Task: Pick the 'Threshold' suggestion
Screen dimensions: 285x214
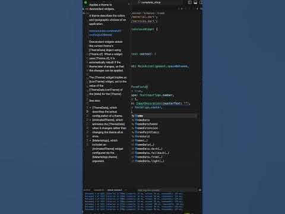Action: point(164,136)
